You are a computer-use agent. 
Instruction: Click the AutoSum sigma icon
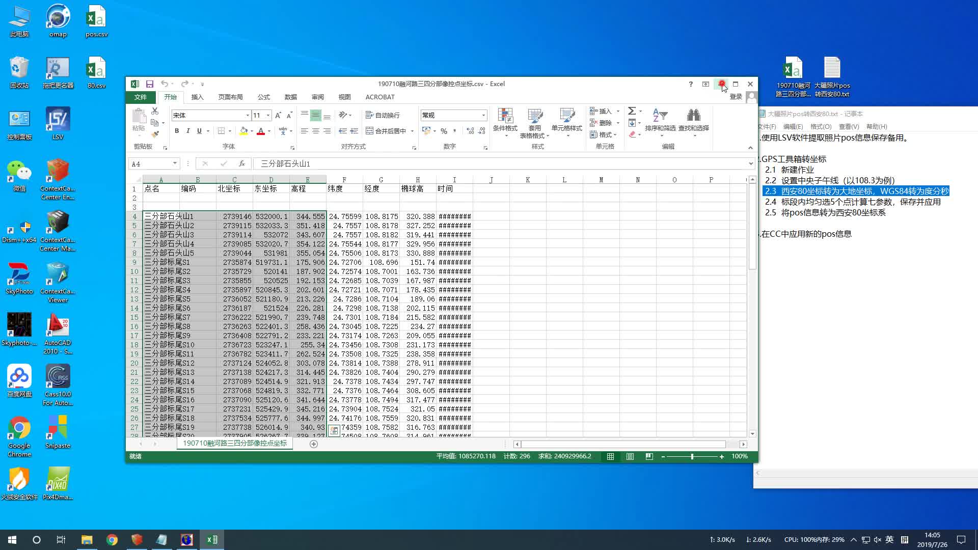click(632, 111)
